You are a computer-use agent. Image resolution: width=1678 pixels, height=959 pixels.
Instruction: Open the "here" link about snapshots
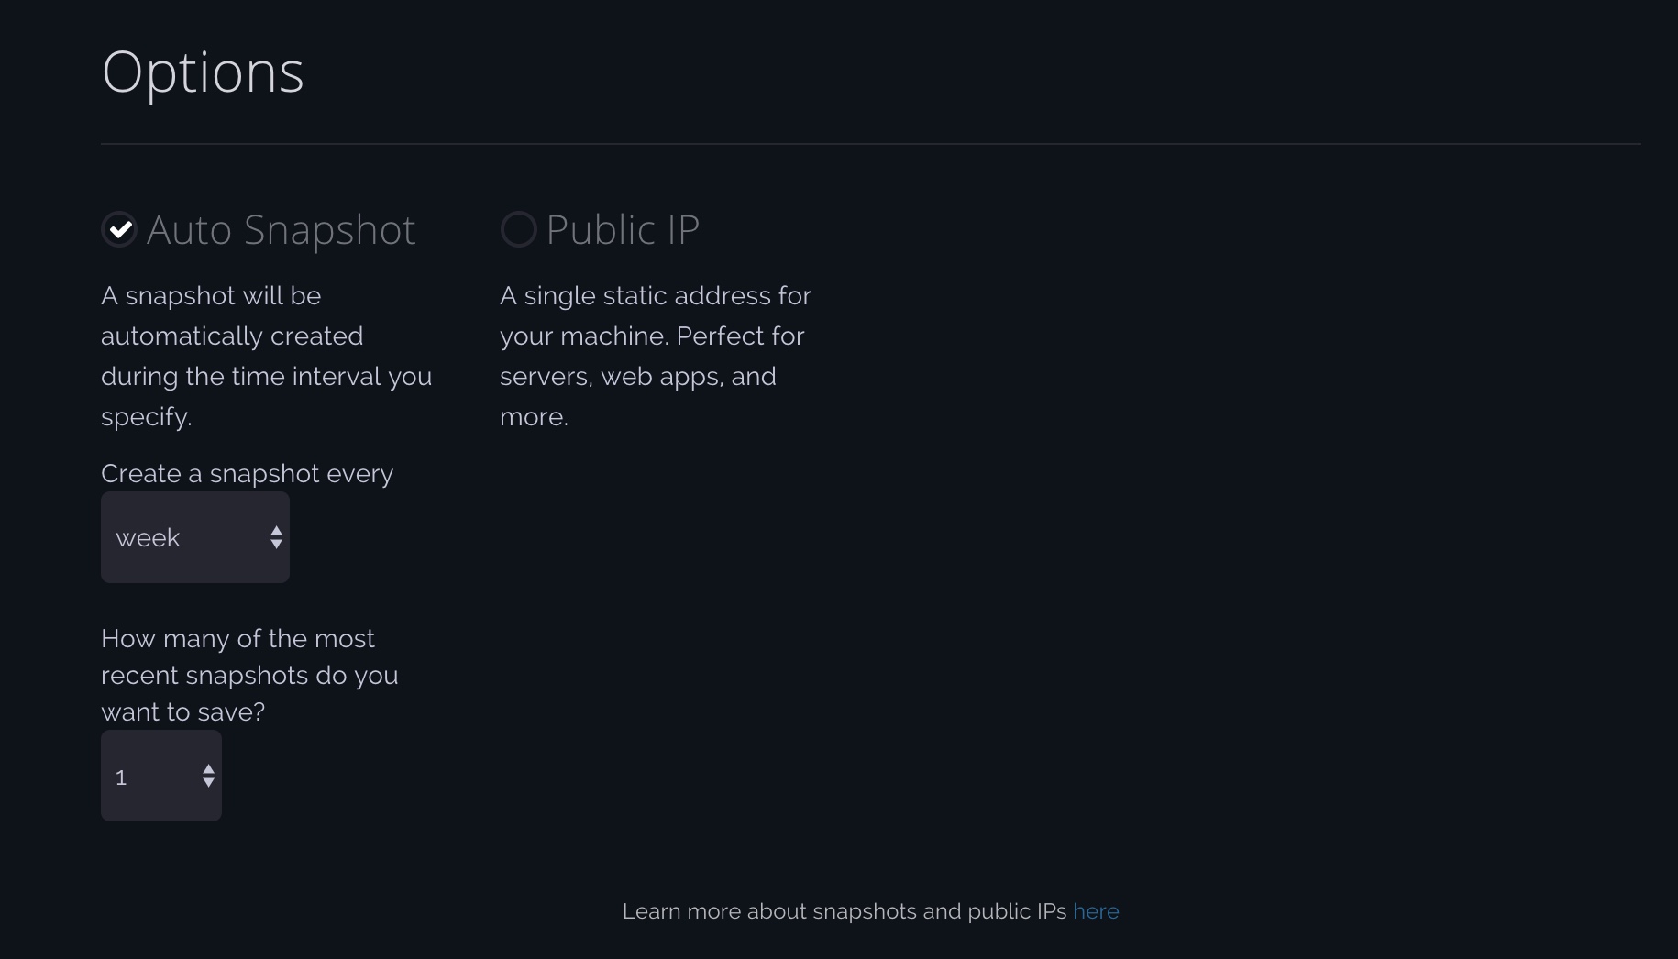coord(1096,911)
